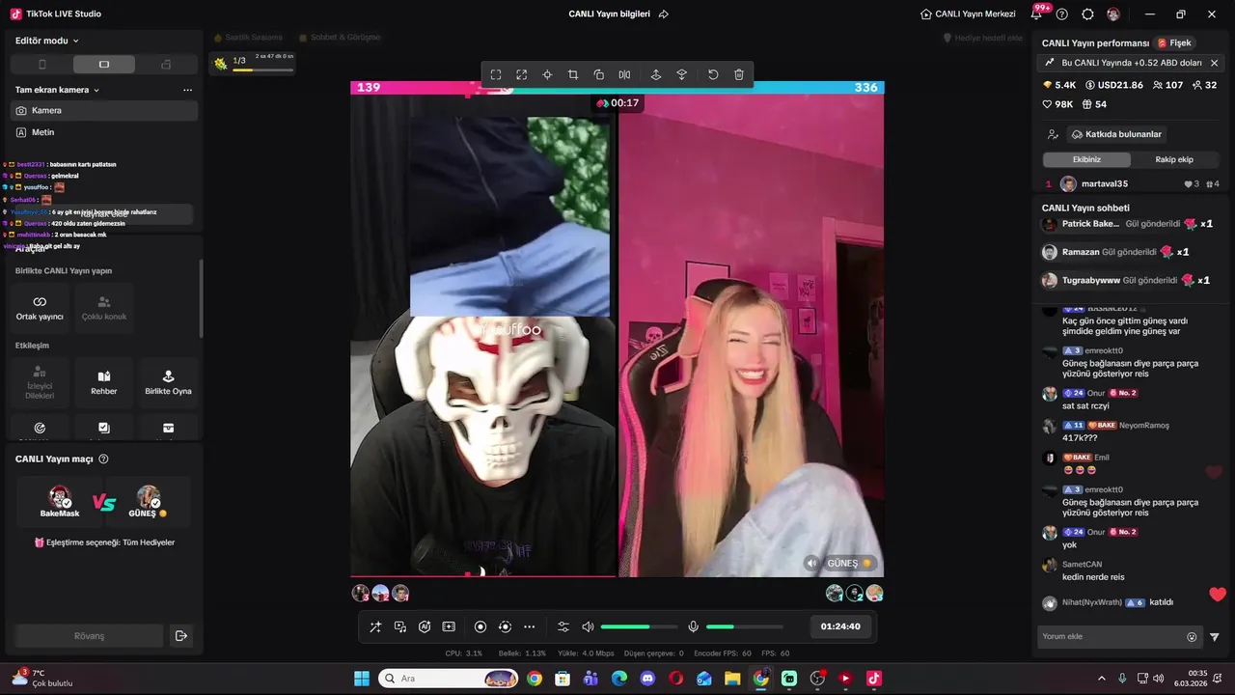This screenshot has width=1235, height=695.
Task: Switch to Ekibiniz tab
Action: tap(1086, 159)
